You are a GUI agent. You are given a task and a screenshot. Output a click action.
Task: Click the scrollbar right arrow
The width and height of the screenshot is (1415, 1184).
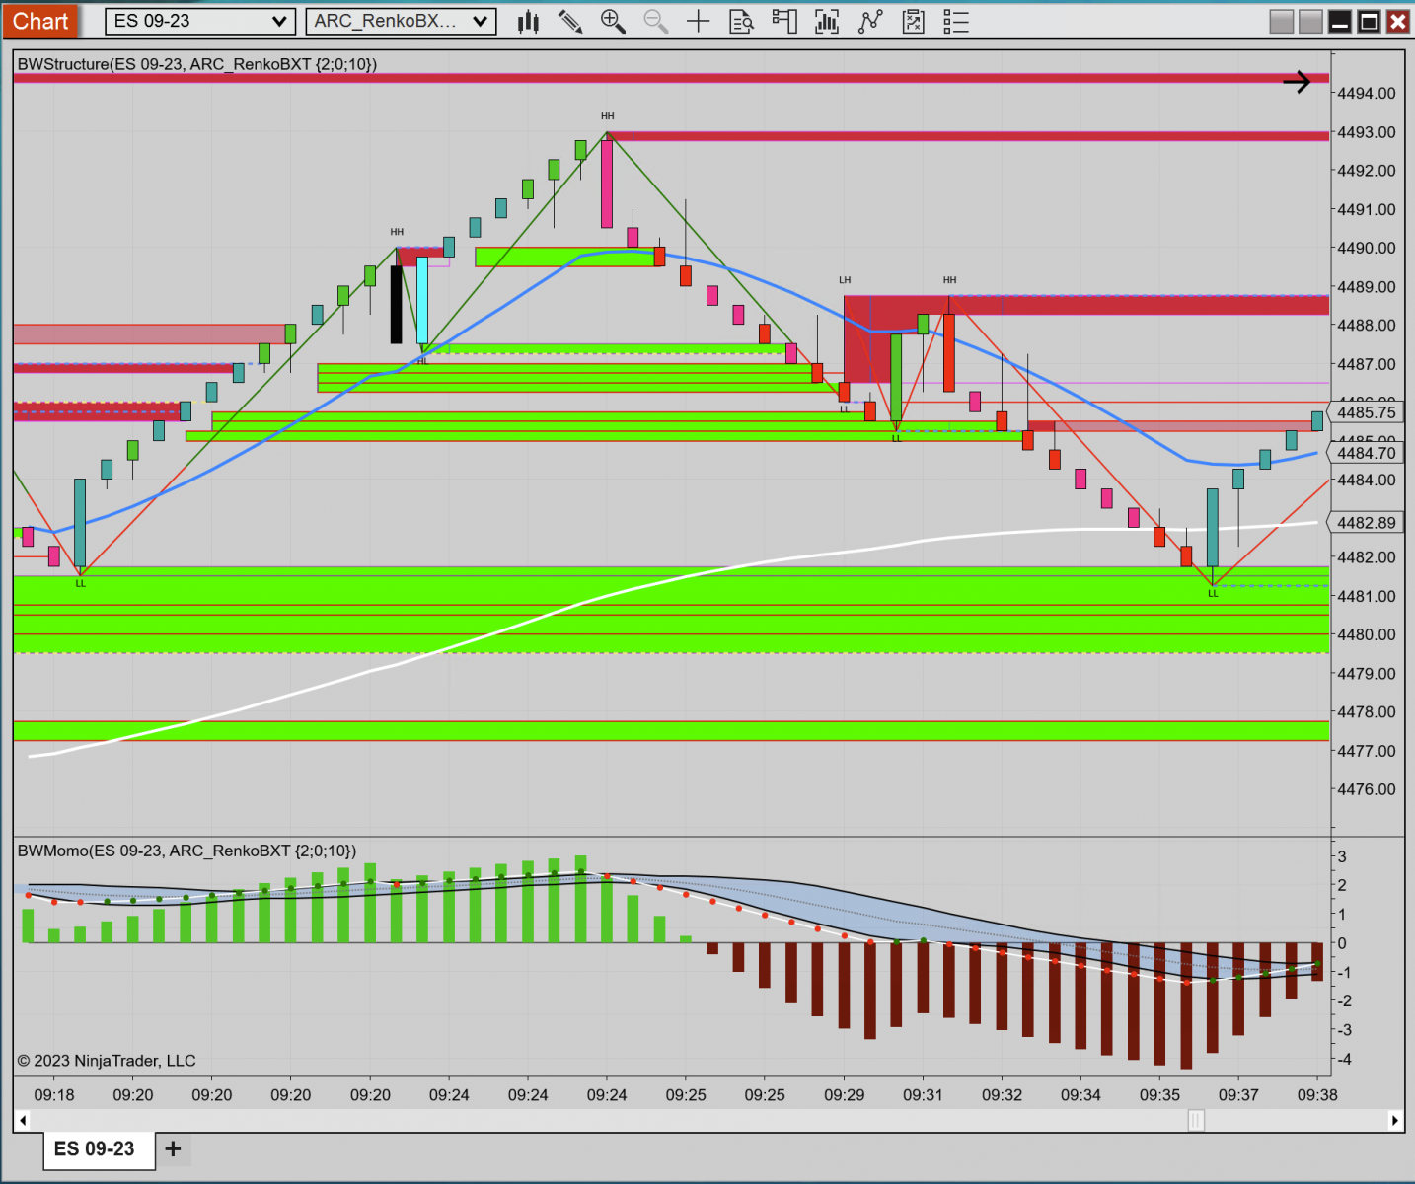tap(1394, 1120)
